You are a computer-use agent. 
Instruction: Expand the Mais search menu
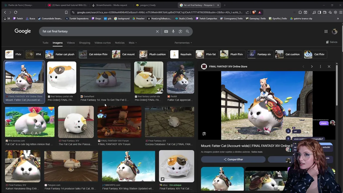pyautogui.click(x=133, y=43)
